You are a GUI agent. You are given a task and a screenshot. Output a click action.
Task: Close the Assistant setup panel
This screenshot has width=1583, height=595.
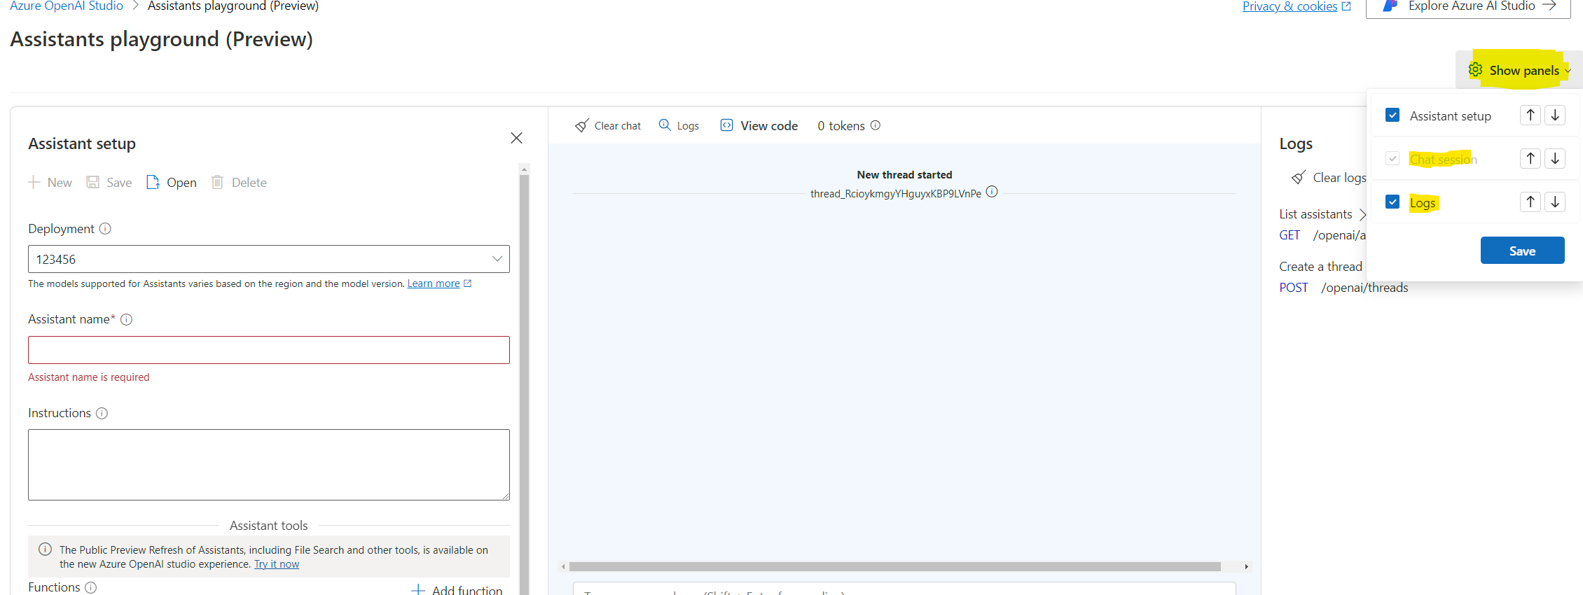[x=516, y=138]
